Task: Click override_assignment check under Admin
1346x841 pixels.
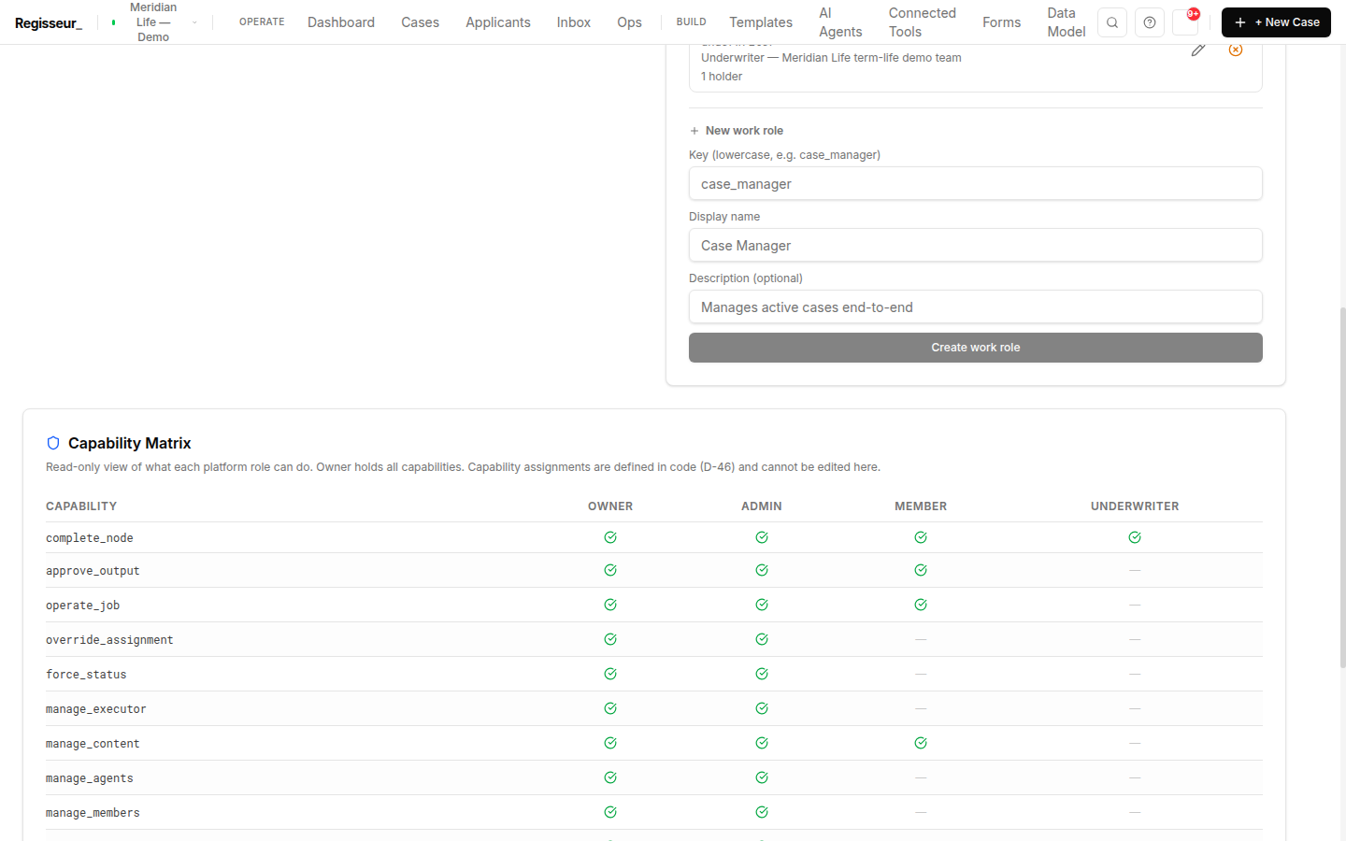Action: tap(762, 639)
